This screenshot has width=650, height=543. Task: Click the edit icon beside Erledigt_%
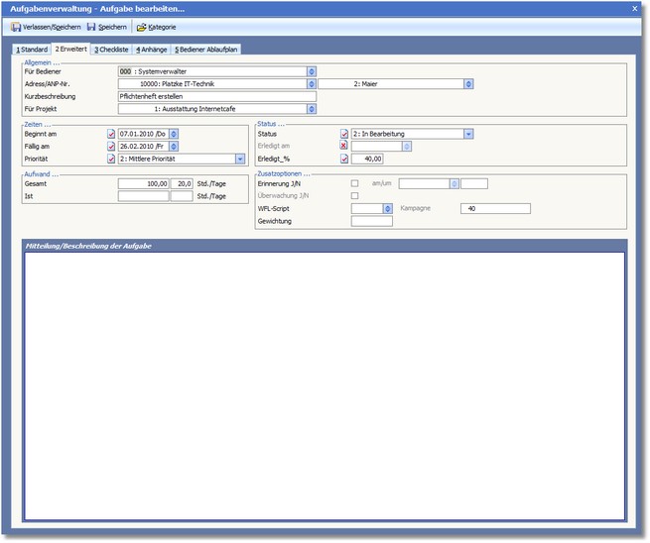344,159
